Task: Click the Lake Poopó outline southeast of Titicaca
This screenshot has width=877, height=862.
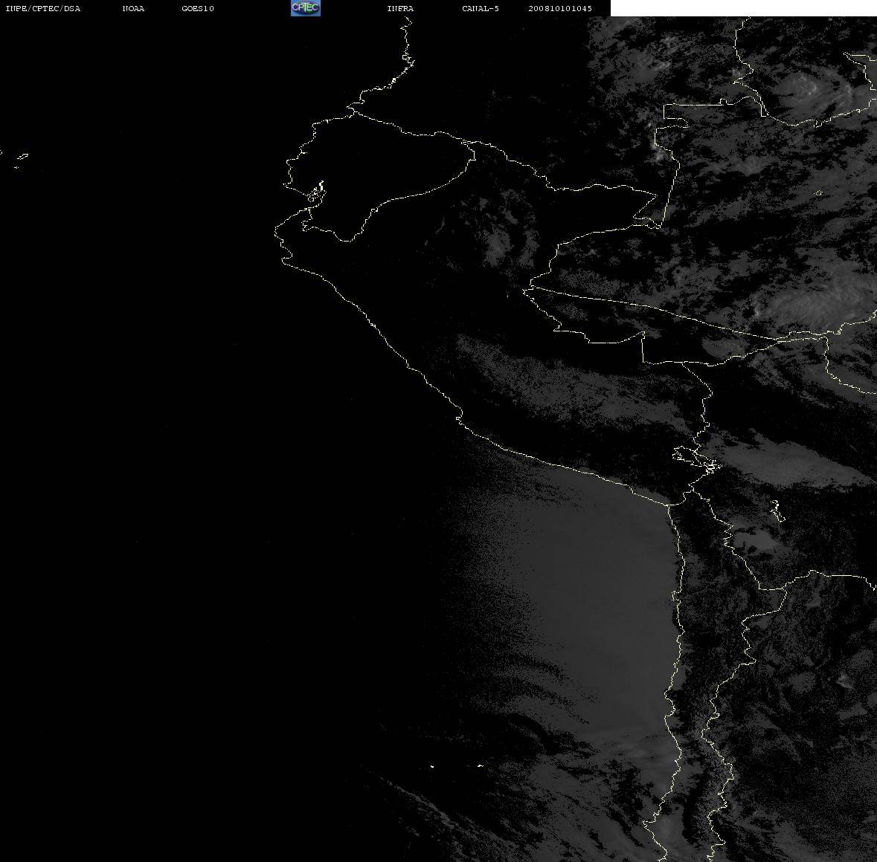Action: coord(776,511)
